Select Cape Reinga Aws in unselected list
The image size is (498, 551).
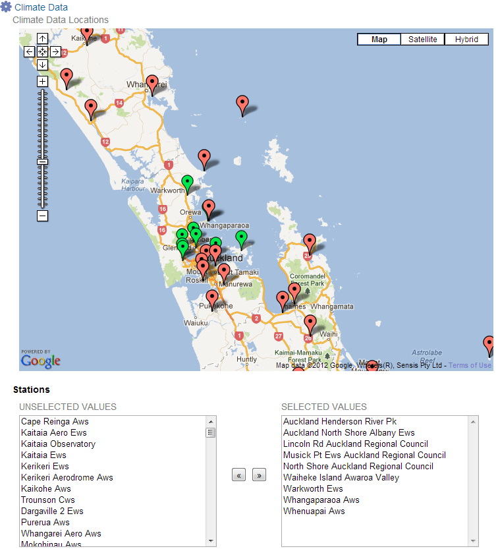pyautogui.click(x=55, y=421)
